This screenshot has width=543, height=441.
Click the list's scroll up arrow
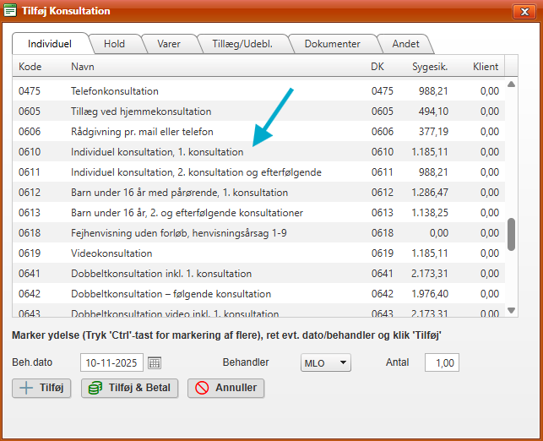[511, 85]
